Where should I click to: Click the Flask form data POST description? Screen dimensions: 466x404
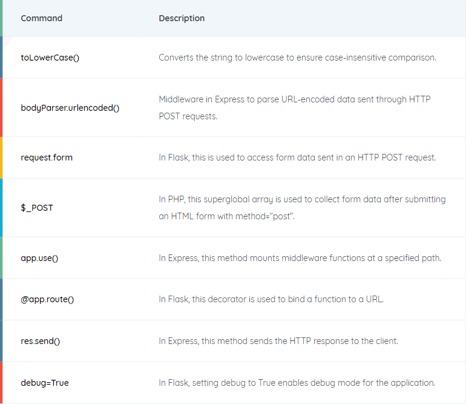point(297,157)
